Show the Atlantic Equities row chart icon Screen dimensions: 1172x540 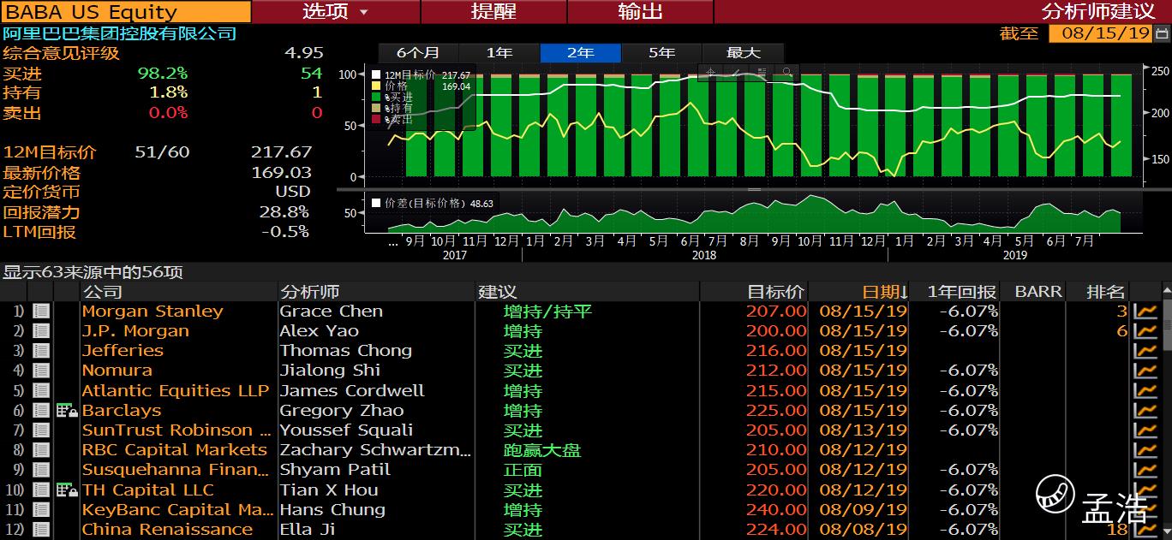(1145, 391)
